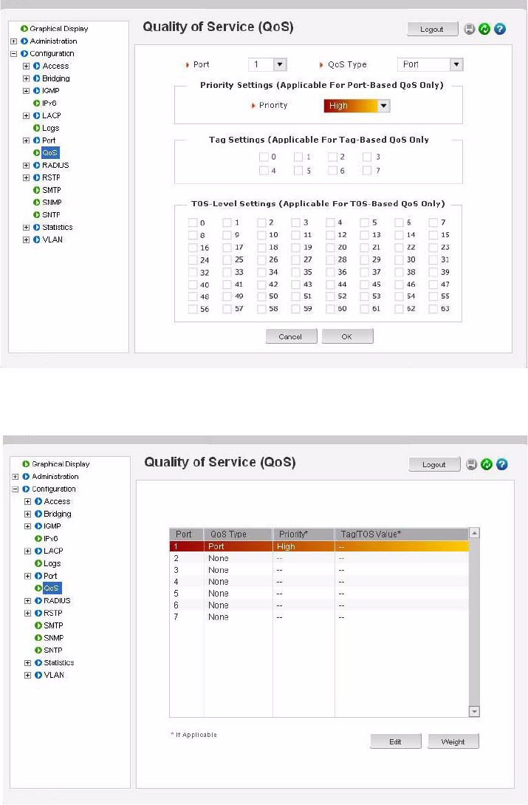The image size is (528, 805).
Task: Click green refresh icon in top panel
Action: tap(484, 30)
